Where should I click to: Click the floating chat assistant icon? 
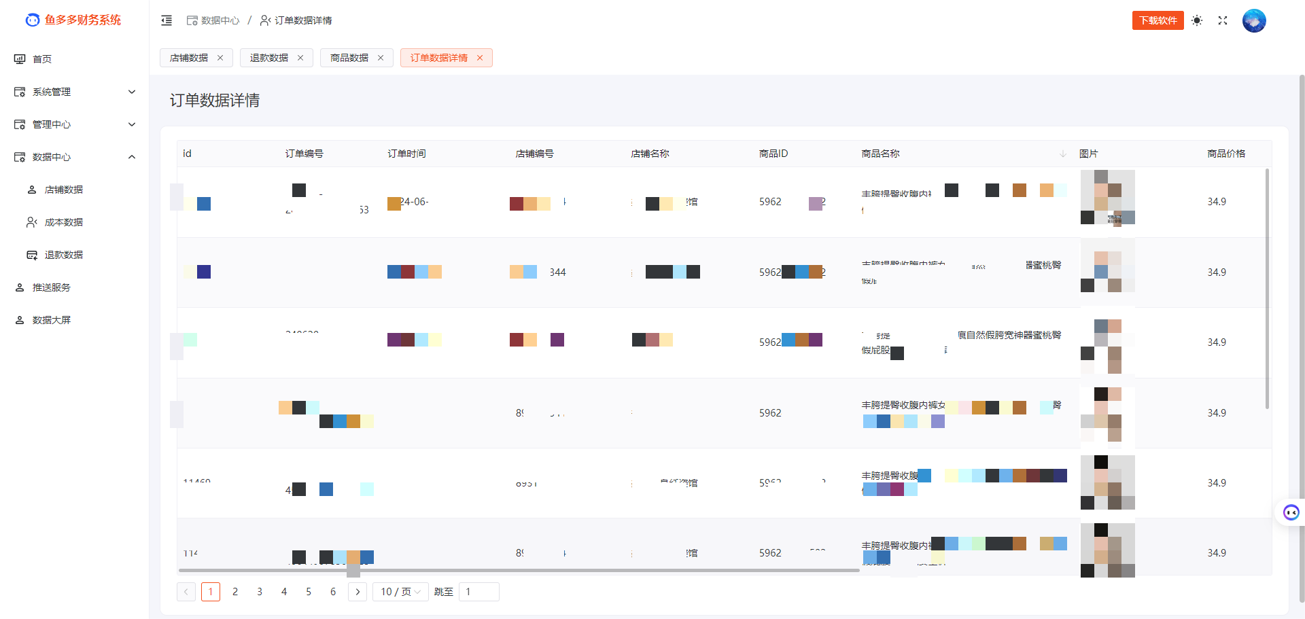[1291, 512]
